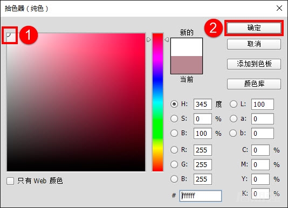Select the L lightness radio button
This screenshot has height=208, width=288.
234,104
